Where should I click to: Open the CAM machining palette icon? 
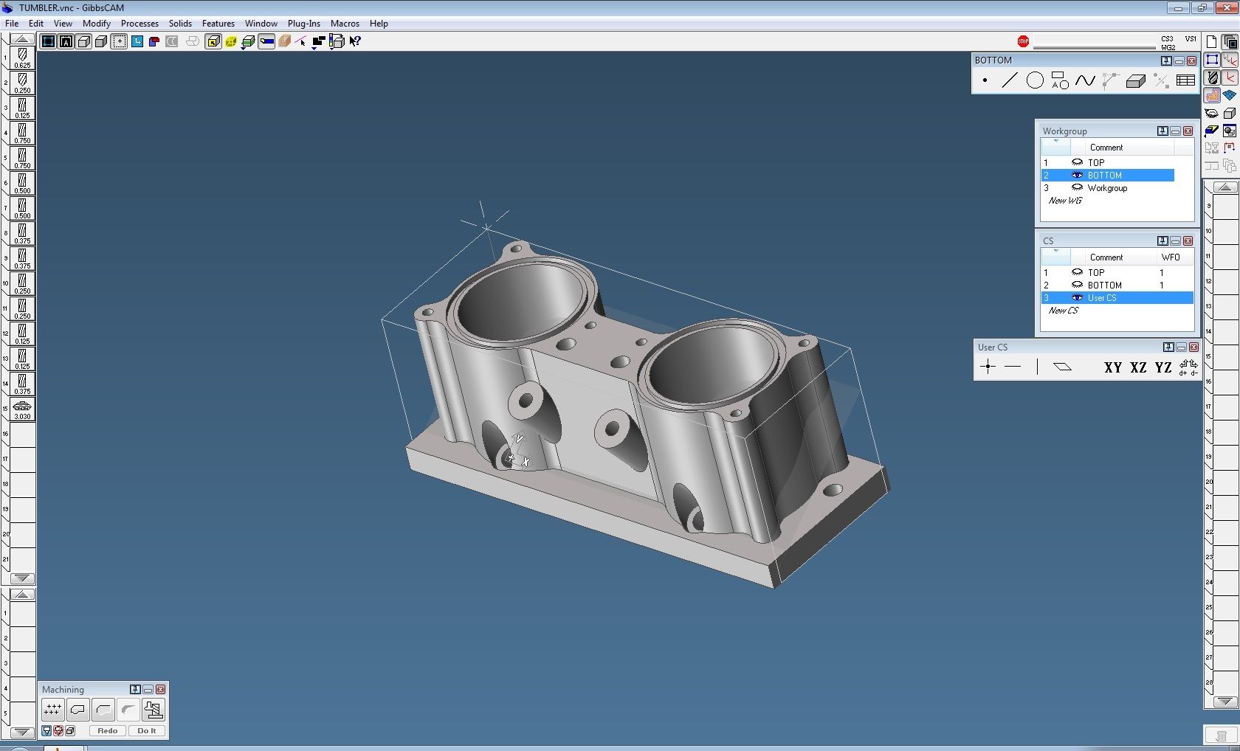[x=1212, y=95]
